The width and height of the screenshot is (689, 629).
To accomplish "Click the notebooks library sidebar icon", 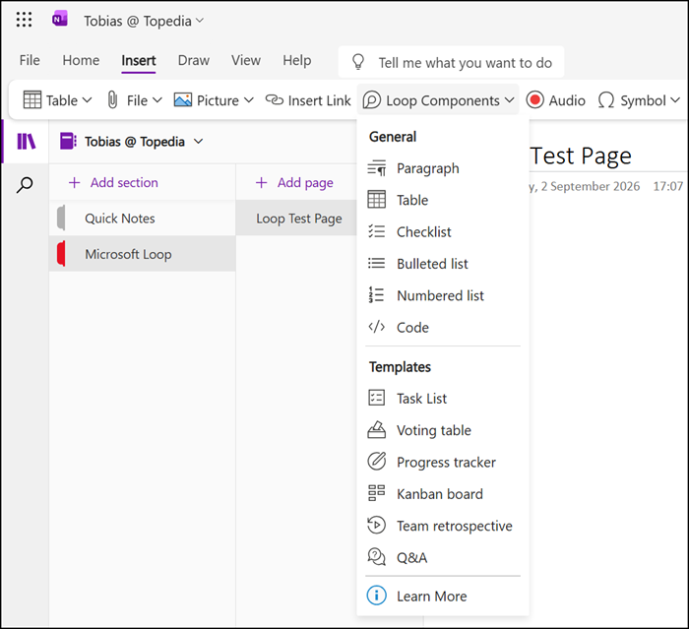I will click(26, 141).
